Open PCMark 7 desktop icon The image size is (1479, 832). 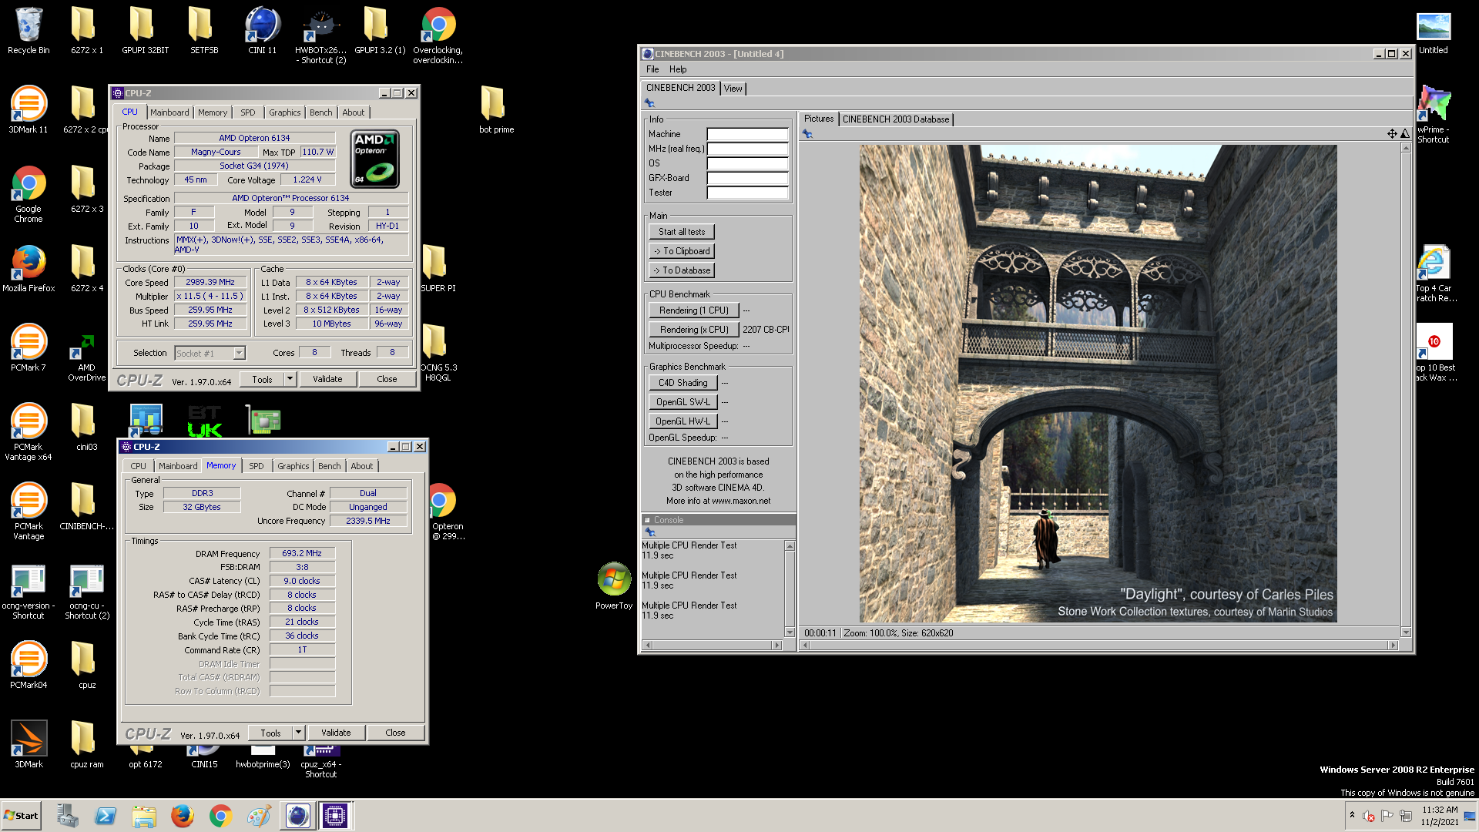coord(29,347)
